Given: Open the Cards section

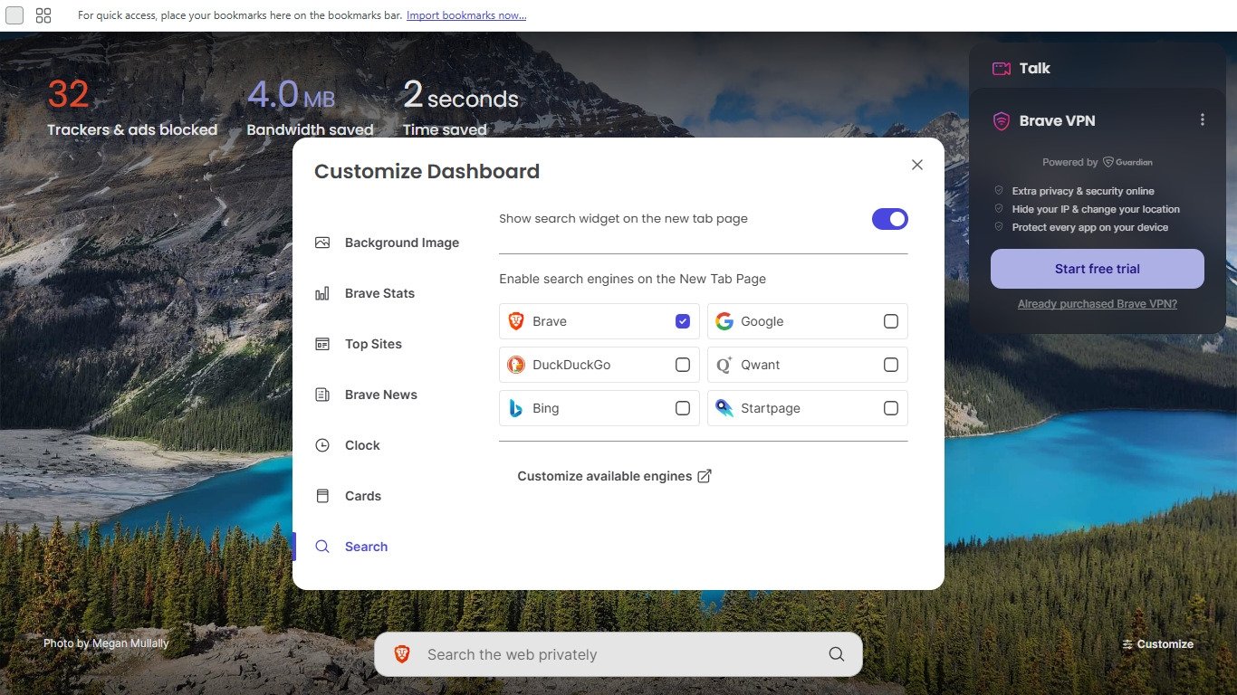Looking at the screenshot, I should coord(348,496).
